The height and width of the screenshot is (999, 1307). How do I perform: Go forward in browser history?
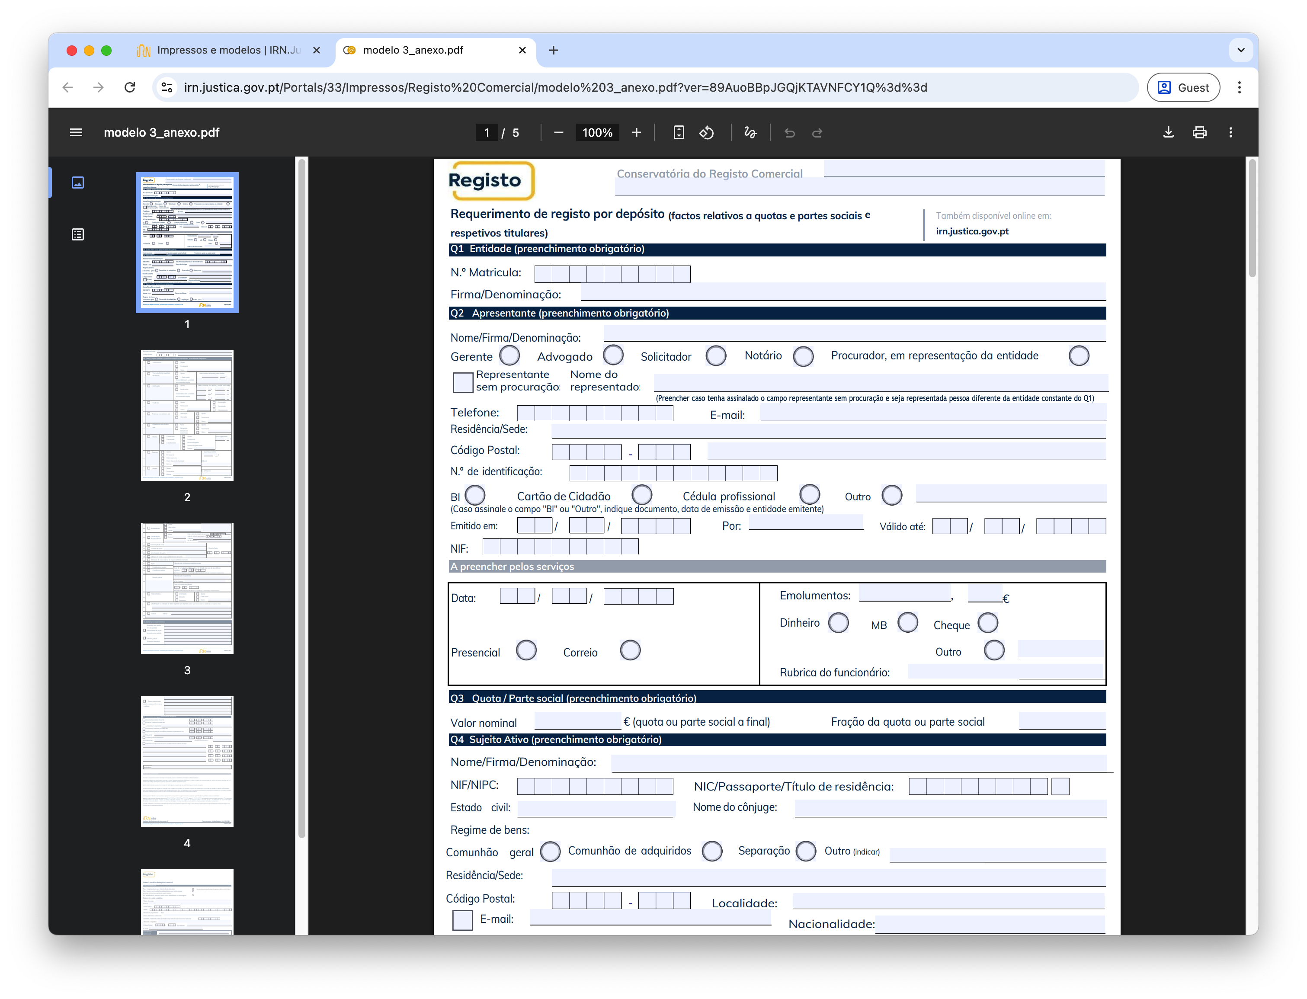coord(99,87)
